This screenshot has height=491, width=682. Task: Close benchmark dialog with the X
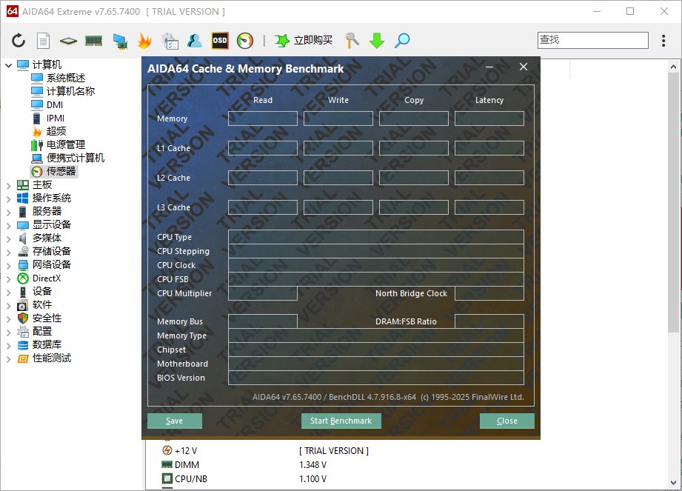[524, 67]
